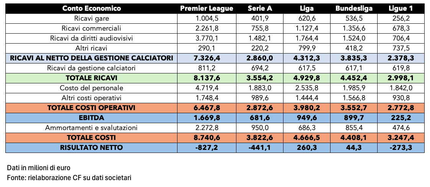Click the Ligue 1 column header
Image resolution: width=430 pixels, height=187 pixels.
401,8
